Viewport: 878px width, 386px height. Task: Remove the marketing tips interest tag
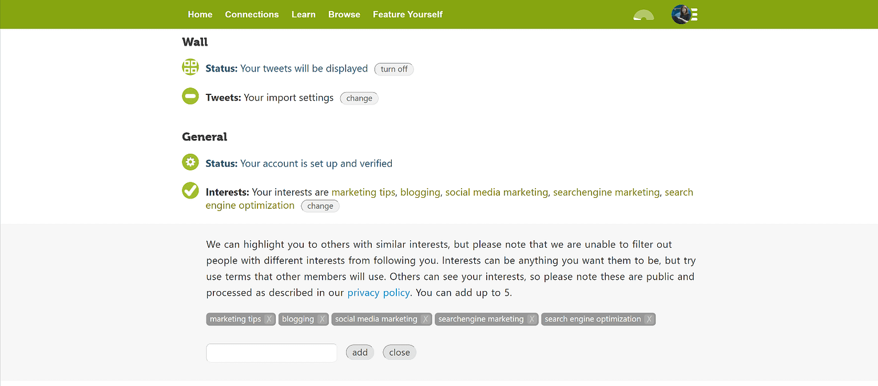click(x=269, y=319)
